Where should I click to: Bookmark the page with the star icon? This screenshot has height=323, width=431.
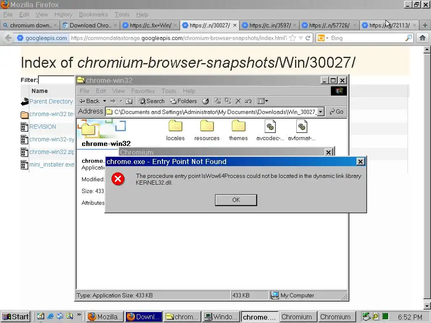(293, 38)
